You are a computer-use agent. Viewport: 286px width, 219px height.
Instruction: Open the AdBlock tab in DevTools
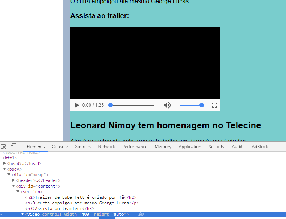[x=260, y=147]
